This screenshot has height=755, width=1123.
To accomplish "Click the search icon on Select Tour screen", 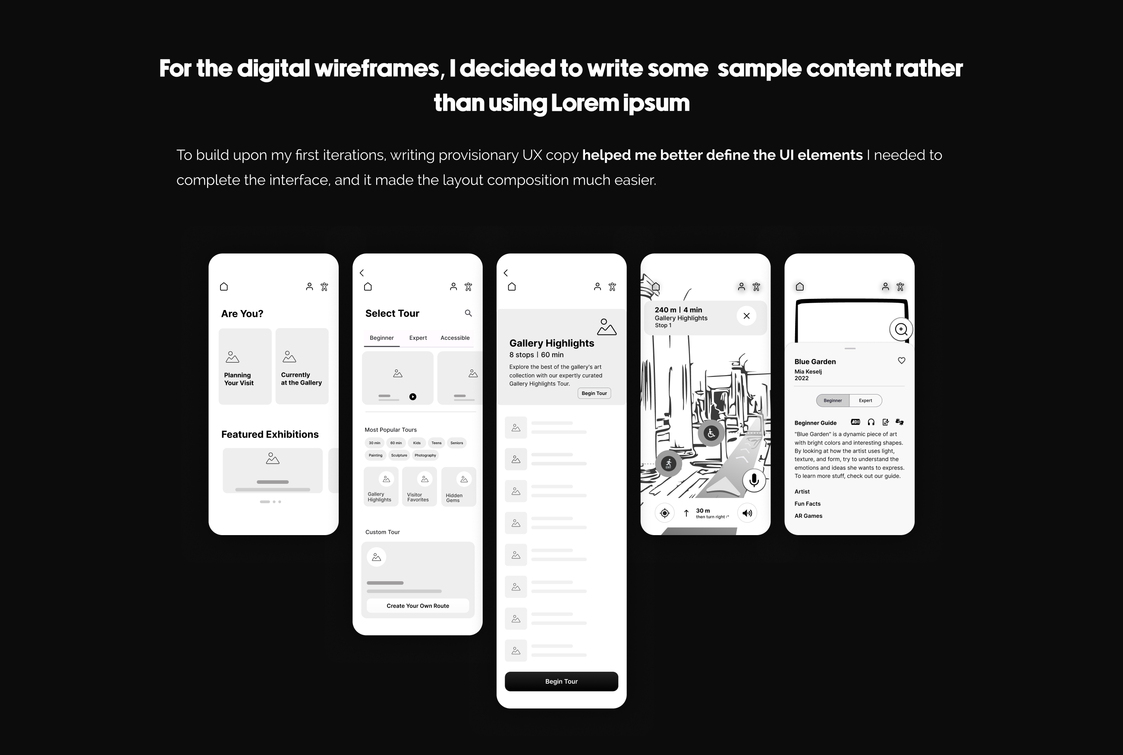I will 470,313.
